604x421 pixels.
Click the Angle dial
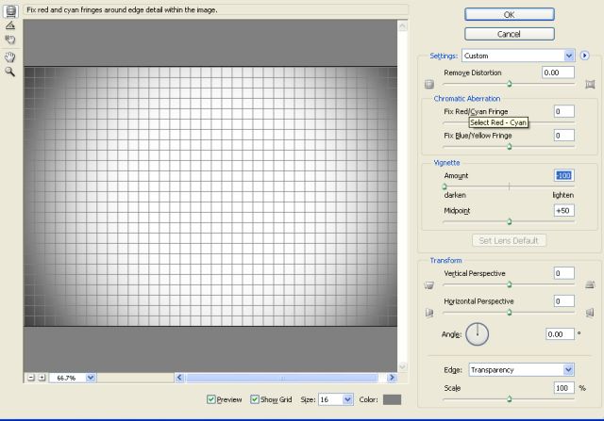click(x=477, y=334)
